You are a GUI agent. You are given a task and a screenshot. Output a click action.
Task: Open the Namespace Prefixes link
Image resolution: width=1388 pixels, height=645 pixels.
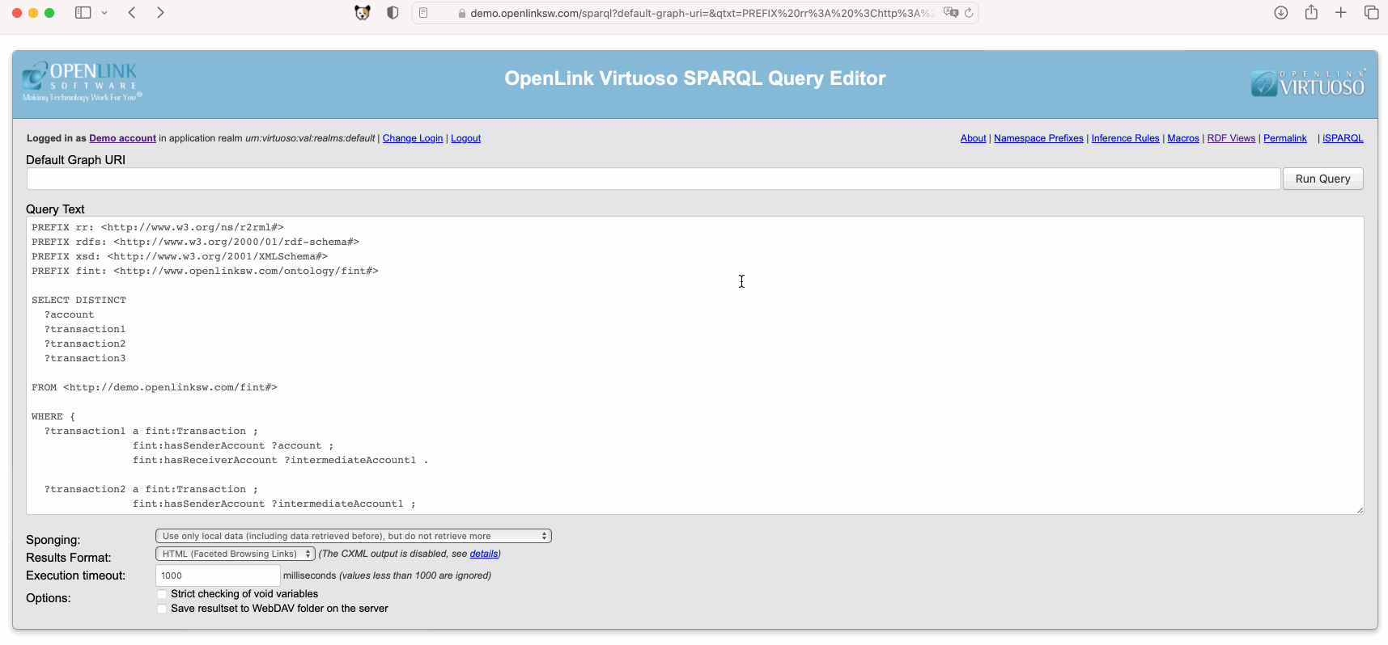(1038, 138)
